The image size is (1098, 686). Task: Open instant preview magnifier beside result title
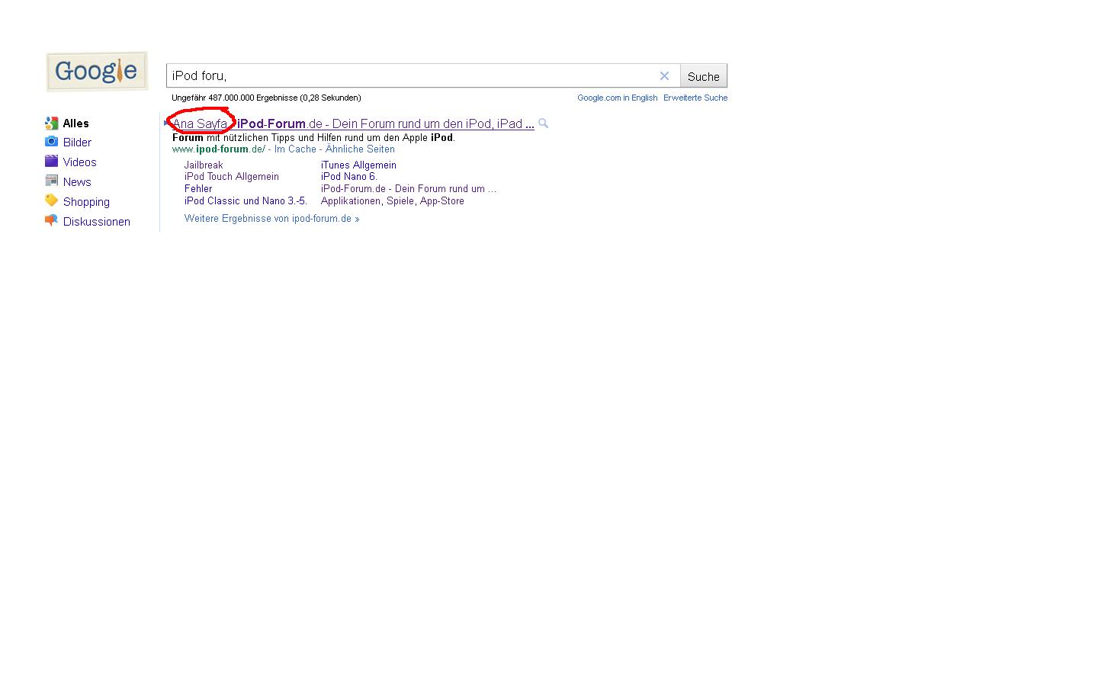click(543, 123)
